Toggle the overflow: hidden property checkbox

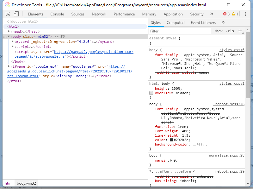coord(151,93)
